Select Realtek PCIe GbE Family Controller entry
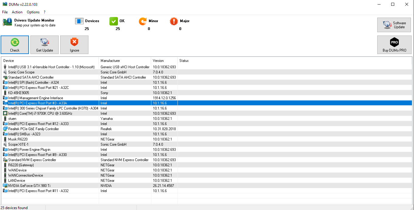Viewport: 414px width, 210px height. (33, 129)
